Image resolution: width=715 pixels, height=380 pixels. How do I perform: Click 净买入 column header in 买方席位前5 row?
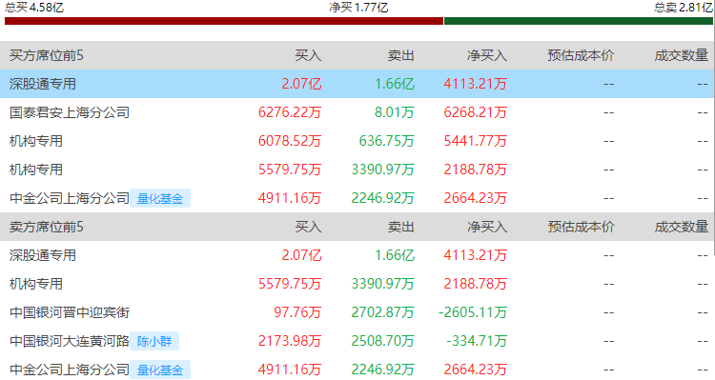pos(487,55)
